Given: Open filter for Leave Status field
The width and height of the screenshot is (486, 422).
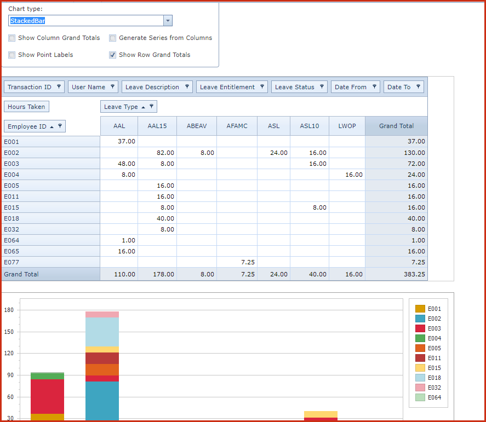Looking at the screenshot, I should 322,86.
